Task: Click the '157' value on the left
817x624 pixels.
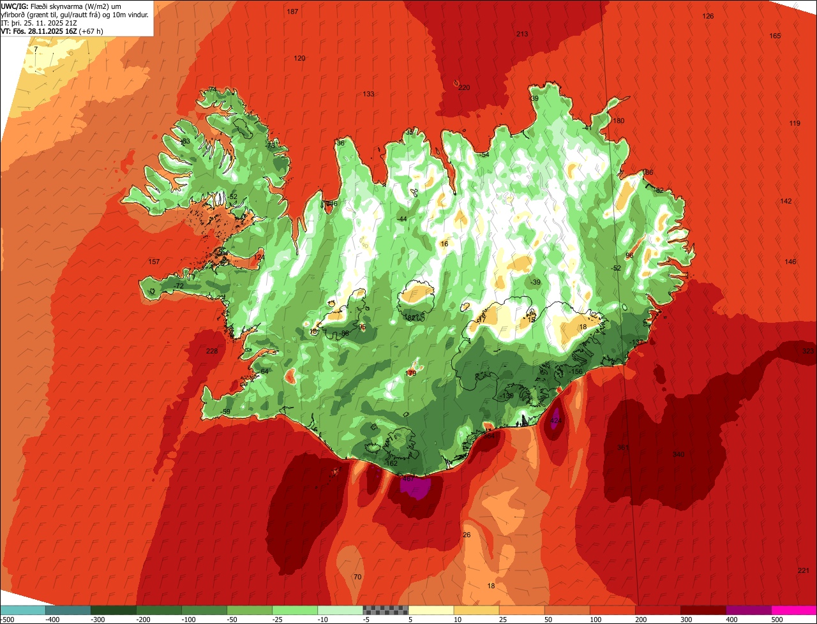Action: [154, 262]
